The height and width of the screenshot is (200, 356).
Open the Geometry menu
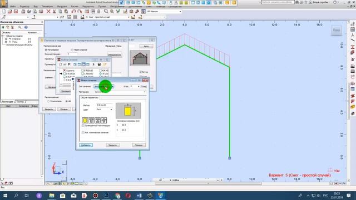(x=47, y=7)
